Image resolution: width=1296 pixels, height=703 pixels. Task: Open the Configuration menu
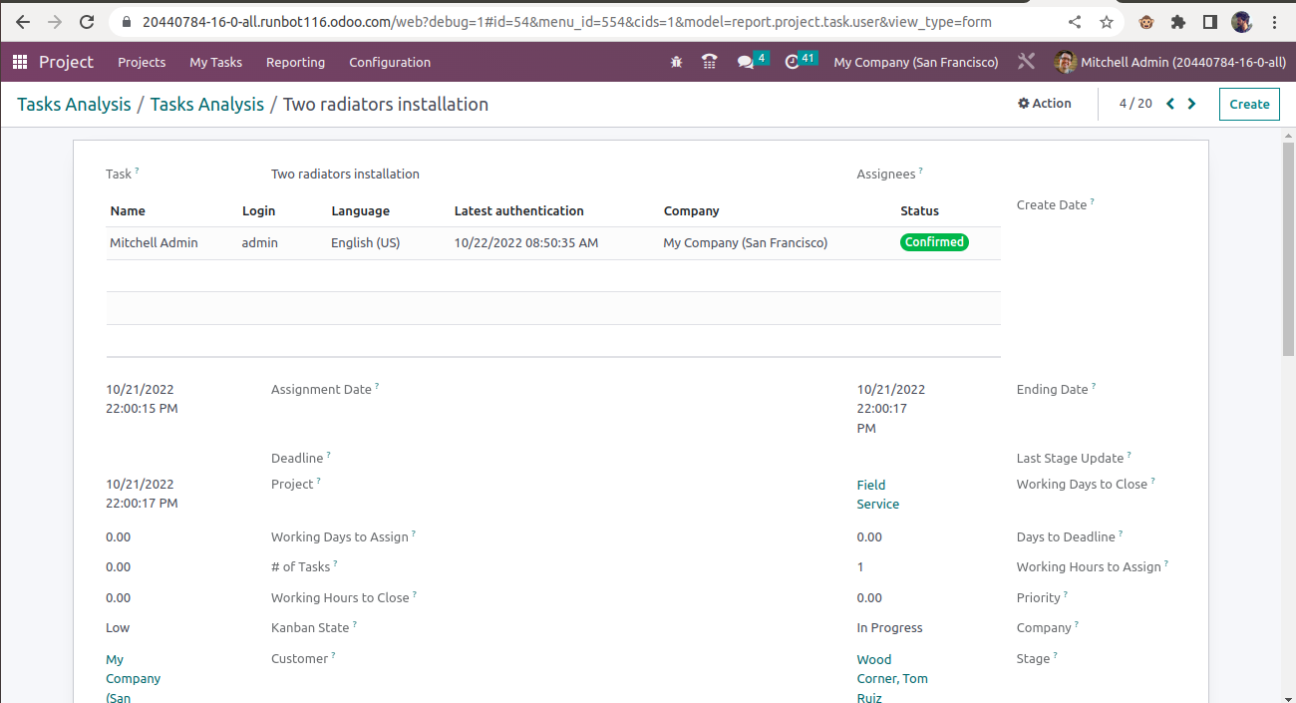click(x=389, y=62)
